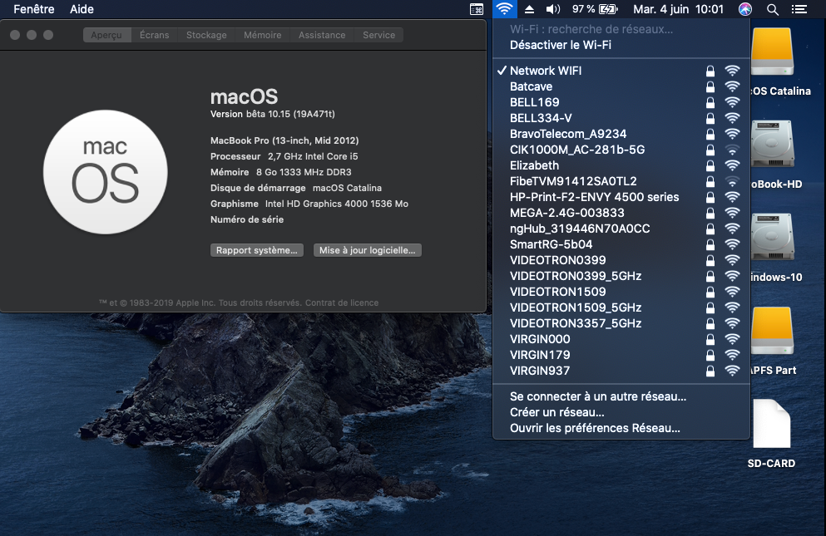
Task: Open Ouvrir les préférences Réseau
Action: click(x=621, y=428)
